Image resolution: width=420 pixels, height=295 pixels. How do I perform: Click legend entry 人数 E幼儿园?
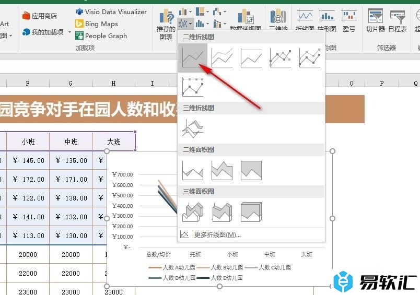click(x=219, y=278)
